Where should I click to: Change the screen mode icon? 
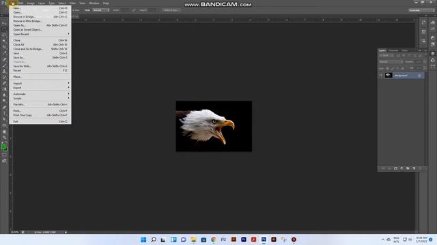coord(4,161)
